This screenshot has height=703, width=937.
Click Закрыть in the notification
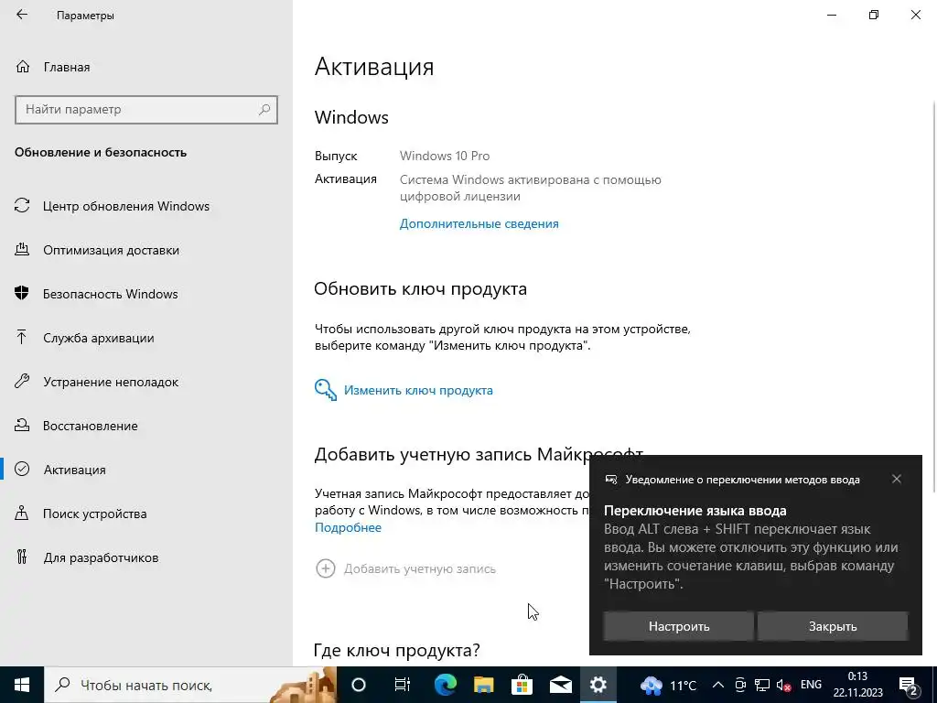click(833, 626)
